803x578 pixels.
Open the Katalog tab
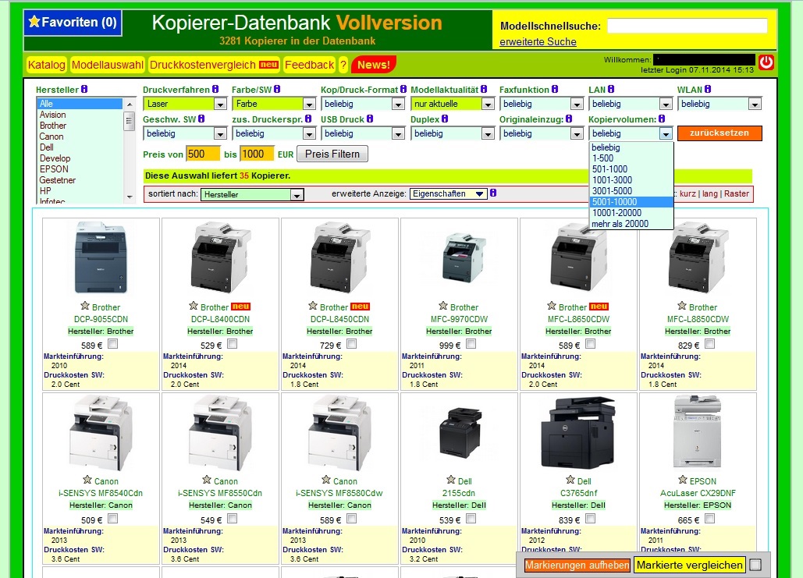tap(47, 65)
